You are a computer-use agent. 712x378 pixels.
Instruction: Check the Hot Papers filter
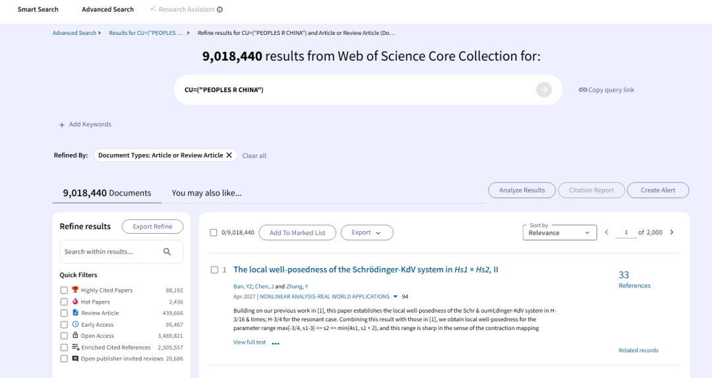(64, 302)
